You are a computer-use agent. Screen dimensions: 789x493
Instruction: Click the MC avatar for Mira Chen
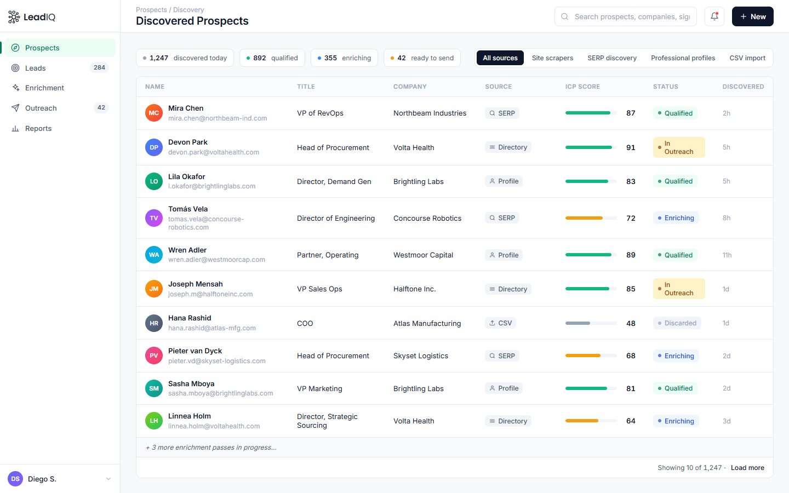pyautogui.click(x=154, y=113)
